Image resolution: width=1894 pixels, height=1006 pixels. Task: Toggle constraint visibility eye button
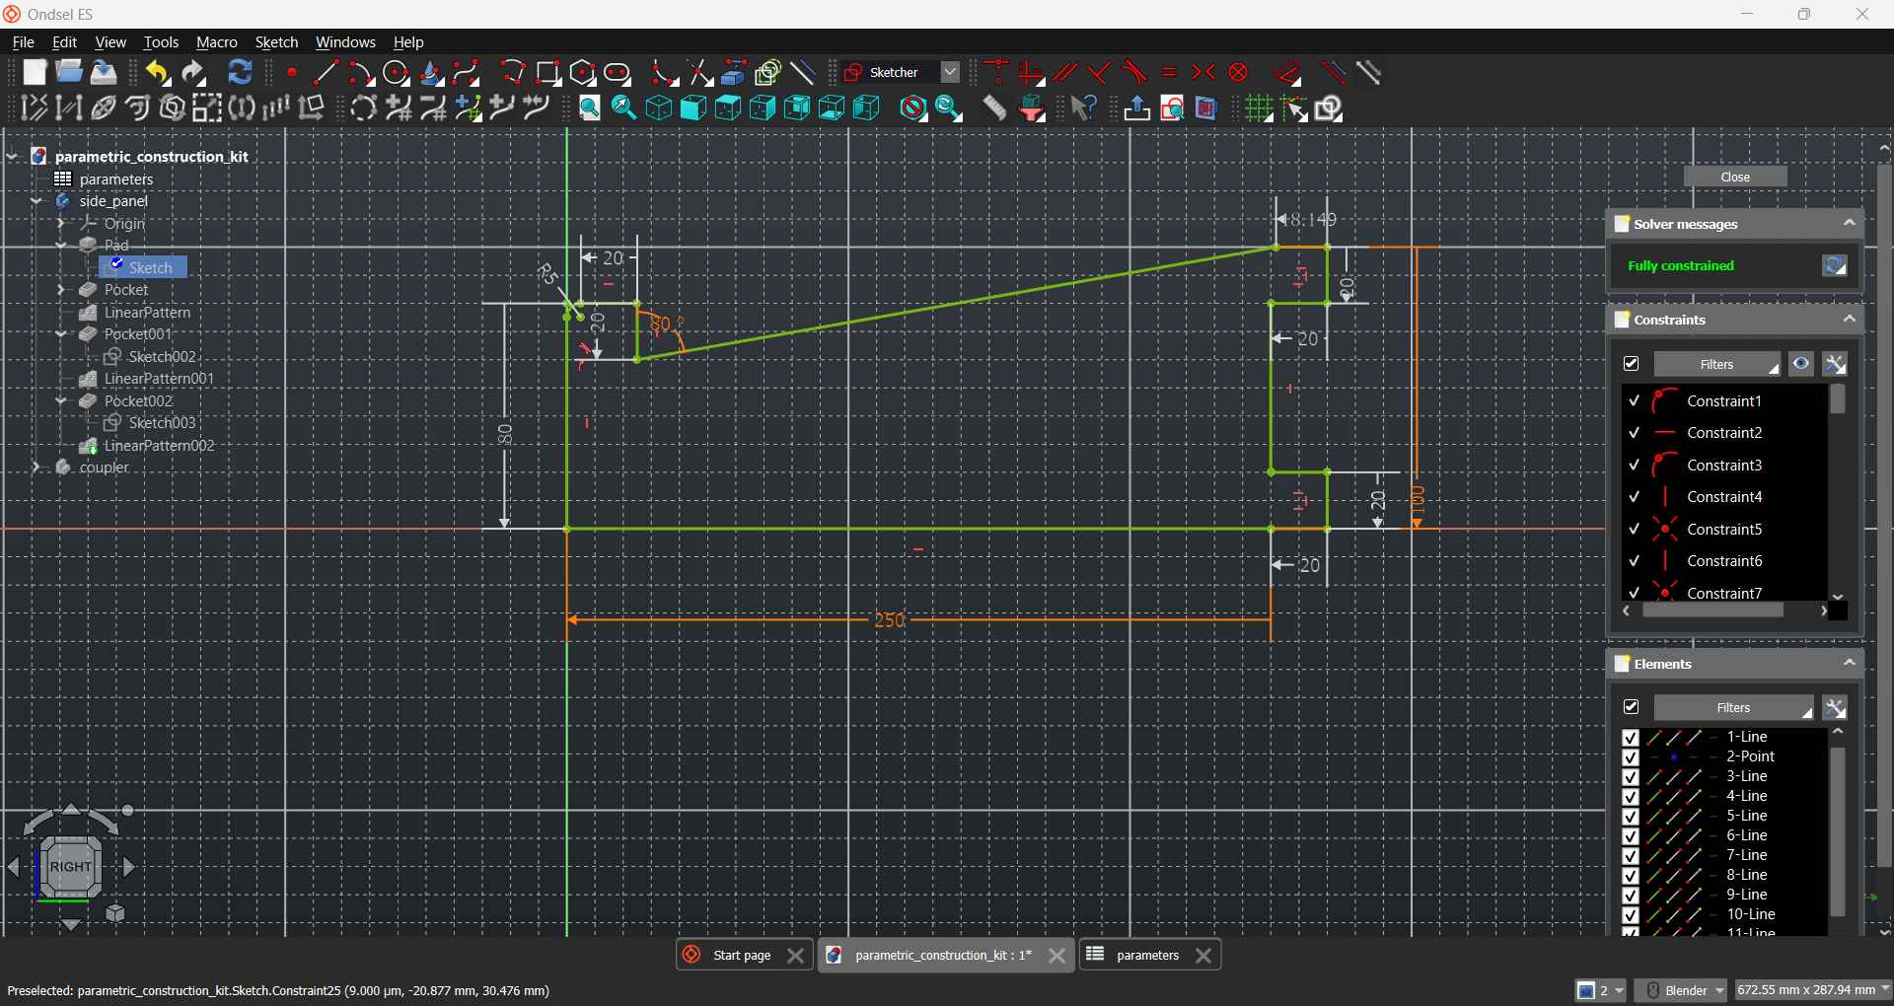click(x=1801, y=365)
